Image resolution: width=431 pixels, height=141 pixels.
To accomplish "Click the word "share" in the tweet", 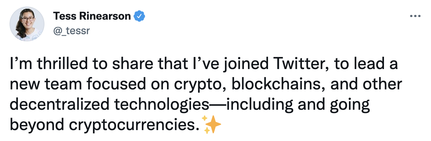I will [x=132, y=65].
